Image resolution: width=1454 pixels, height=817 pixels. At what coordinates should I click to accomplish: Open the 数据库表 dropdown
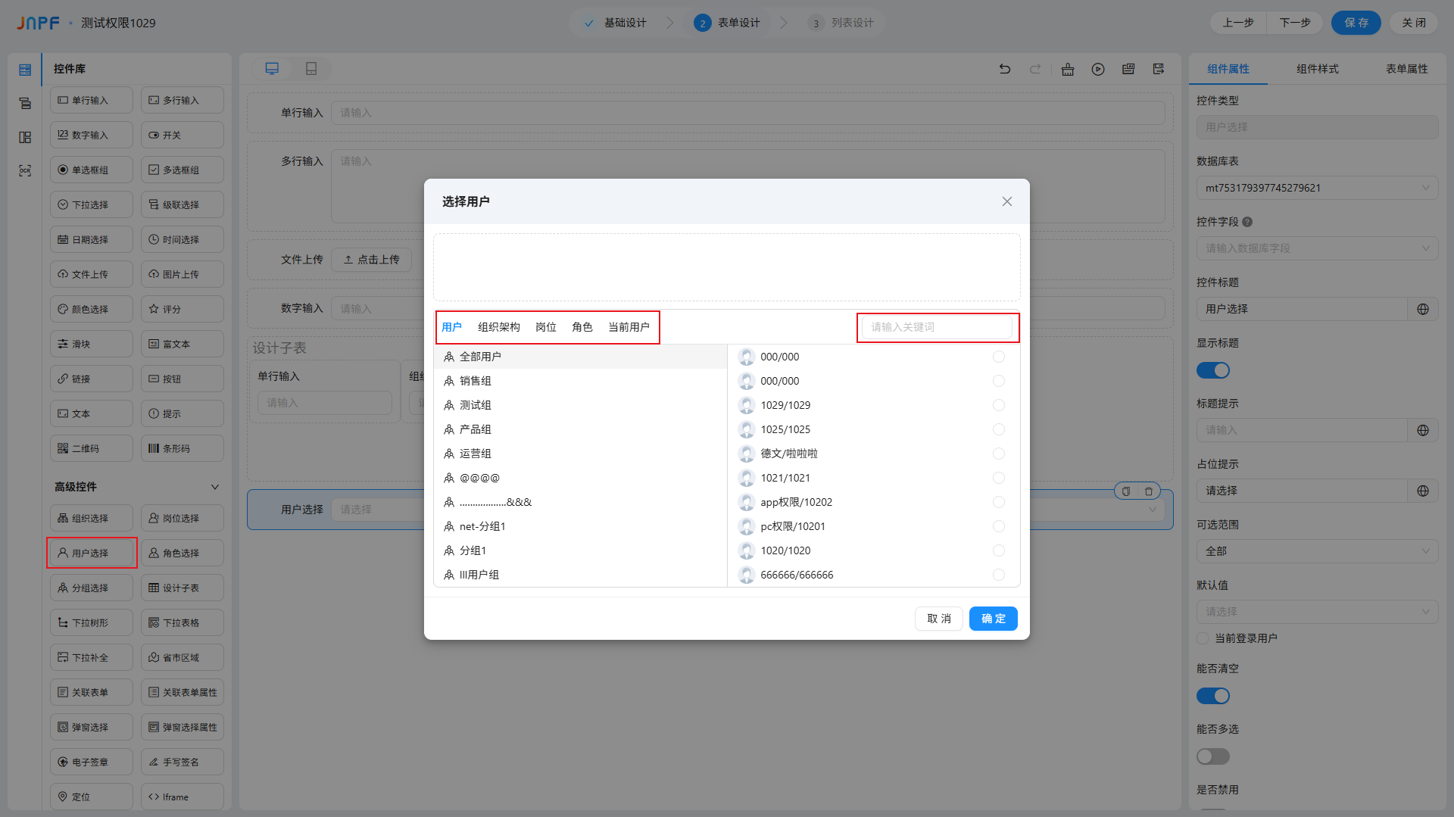(1316, 188)
